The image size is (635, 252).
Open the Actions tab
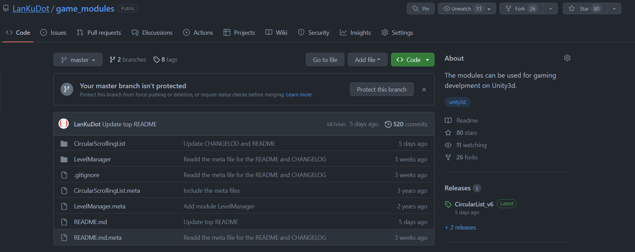point(198,32)
